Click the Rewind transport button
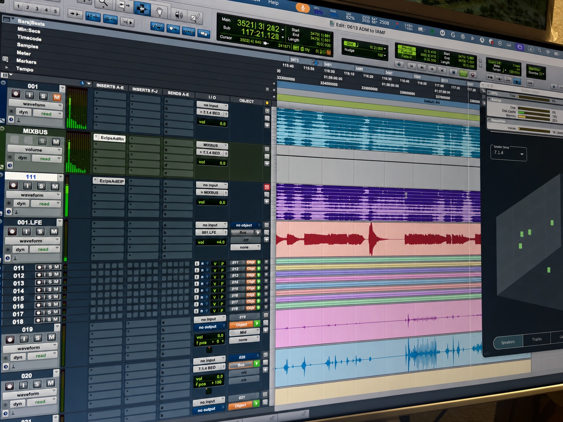 pyautogui.click(x=422, y=68)
